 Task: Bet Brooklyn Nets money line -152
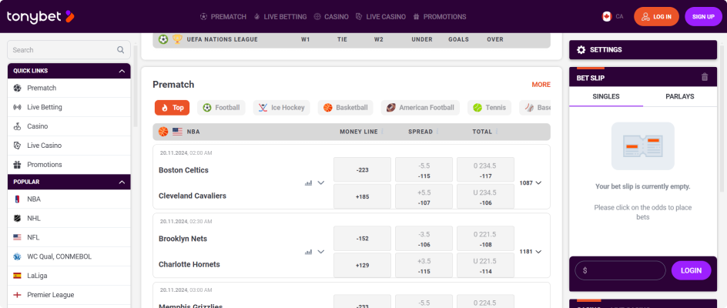[x=362, y=239]
